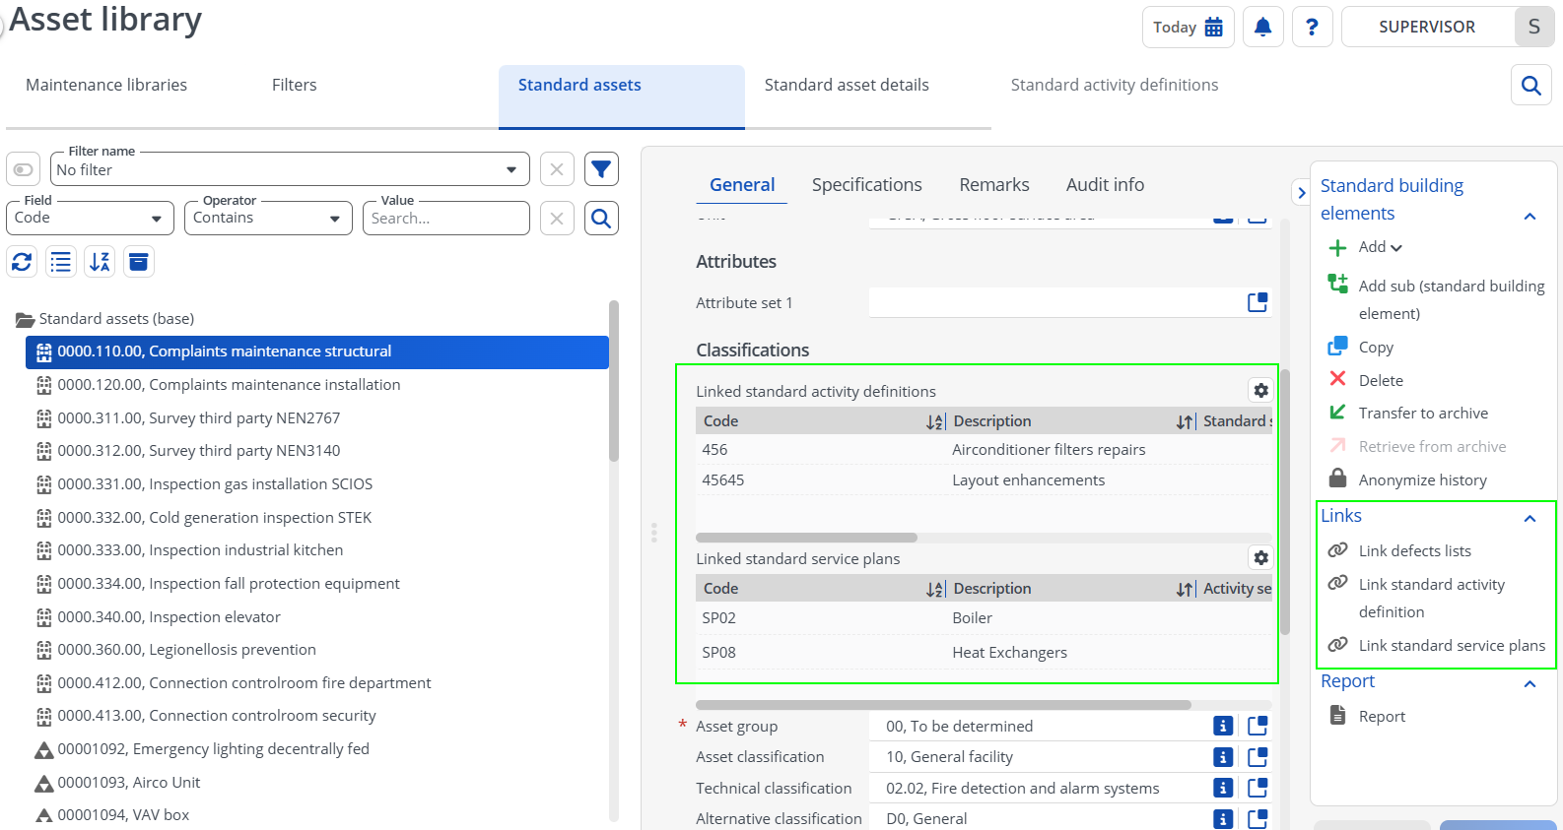Open the Remarks tab
The width and height of the screenshot is (1563, 830).
(x=993, y=184)
